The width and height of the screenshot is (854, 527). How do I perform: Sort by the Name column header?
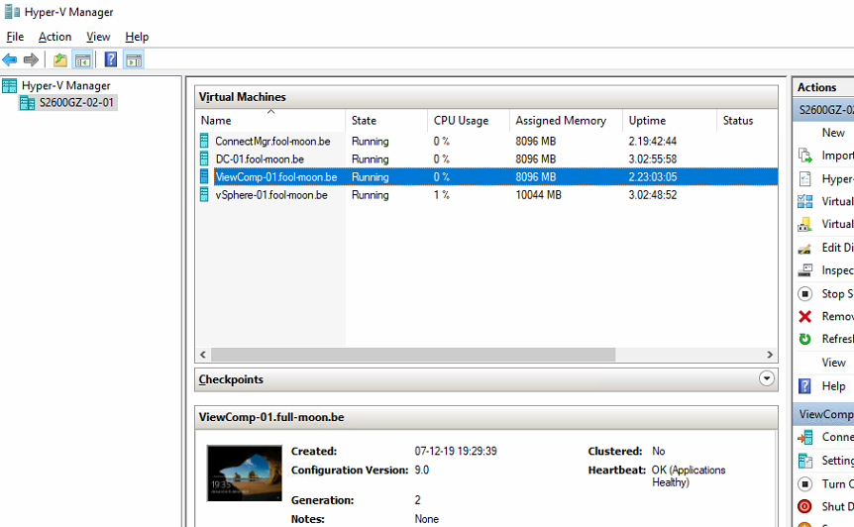(x=270, y=120)
